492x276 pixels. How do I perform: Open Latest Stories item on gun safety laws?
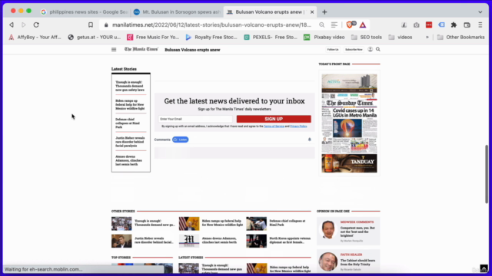coord(130,86)
